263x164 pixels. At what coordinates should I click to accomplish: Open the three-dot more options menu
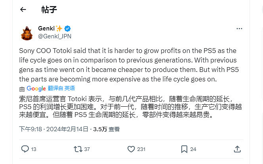(239, 29)
